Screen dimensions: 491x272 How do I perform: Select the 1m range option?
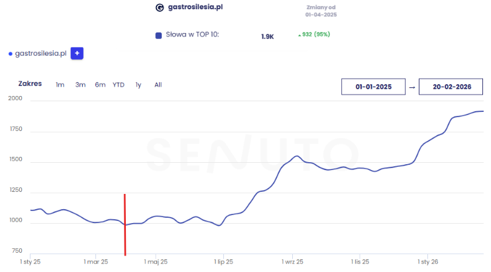(x=60, y=85)
